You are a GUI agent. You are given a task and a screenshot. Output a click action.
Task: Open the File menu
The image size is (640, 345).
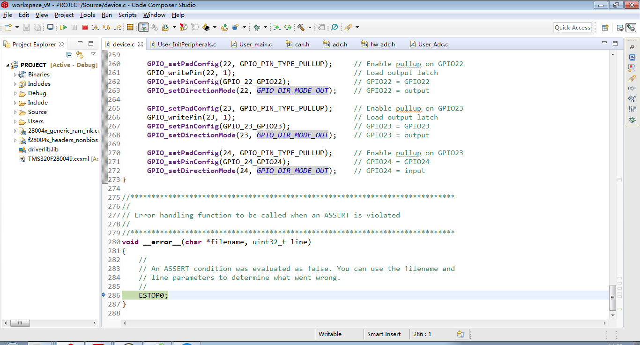coord(7,15)
